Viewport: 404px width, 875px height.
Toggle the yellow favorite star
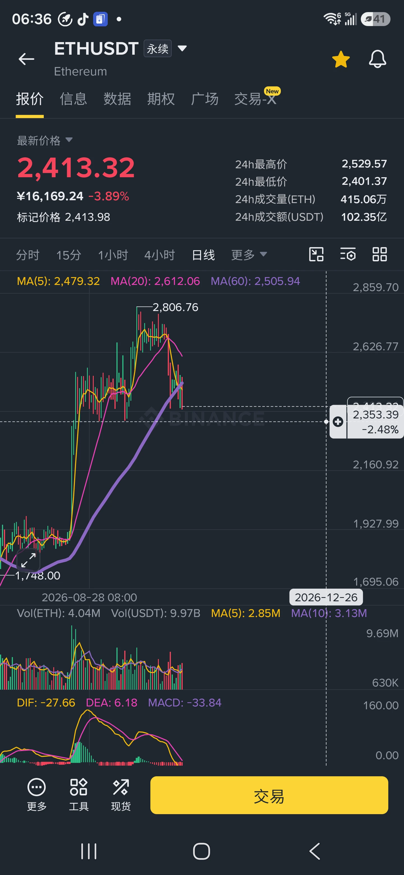[x=341, y=59]
